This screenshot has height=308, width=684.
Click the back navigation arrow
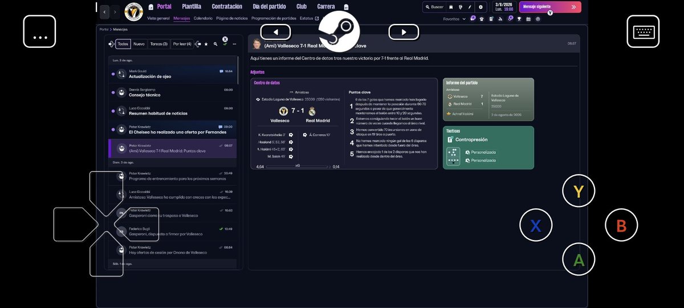click(104, 11)
